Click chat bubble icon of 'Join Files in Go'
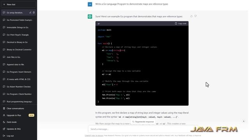249x140 pixels. click(x=4, y=57)
